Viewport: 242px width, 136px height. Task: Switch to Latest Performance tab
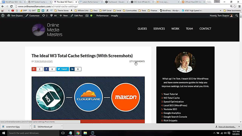point(91,2)
